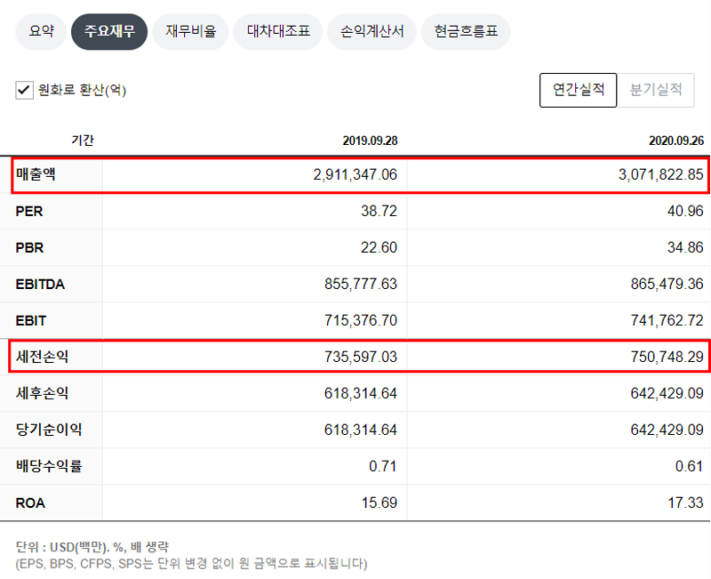Click the EBIT value 715,376.70
711x579 pixels.
[x=361, y=320]
